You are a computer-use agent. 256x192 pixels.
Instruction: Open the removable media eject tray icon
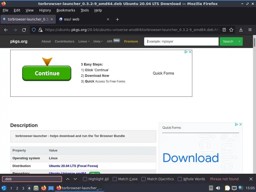(211, 188)
